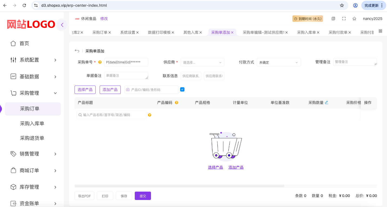The width and height of the screenshot is (387, 207).
Task: Toggle fullscreen mode icon in header
Action: coord(344,19)
